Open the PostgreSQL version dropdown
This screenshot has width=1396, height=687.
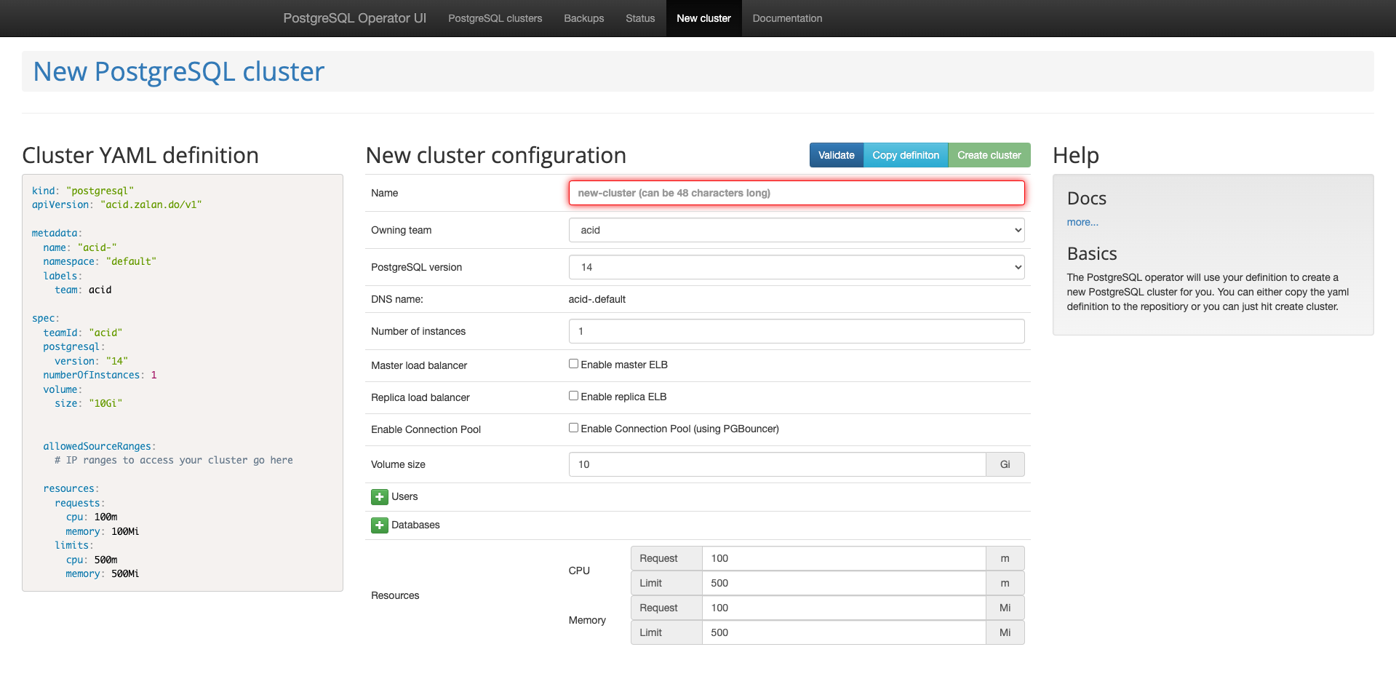[x=796, y=266]
